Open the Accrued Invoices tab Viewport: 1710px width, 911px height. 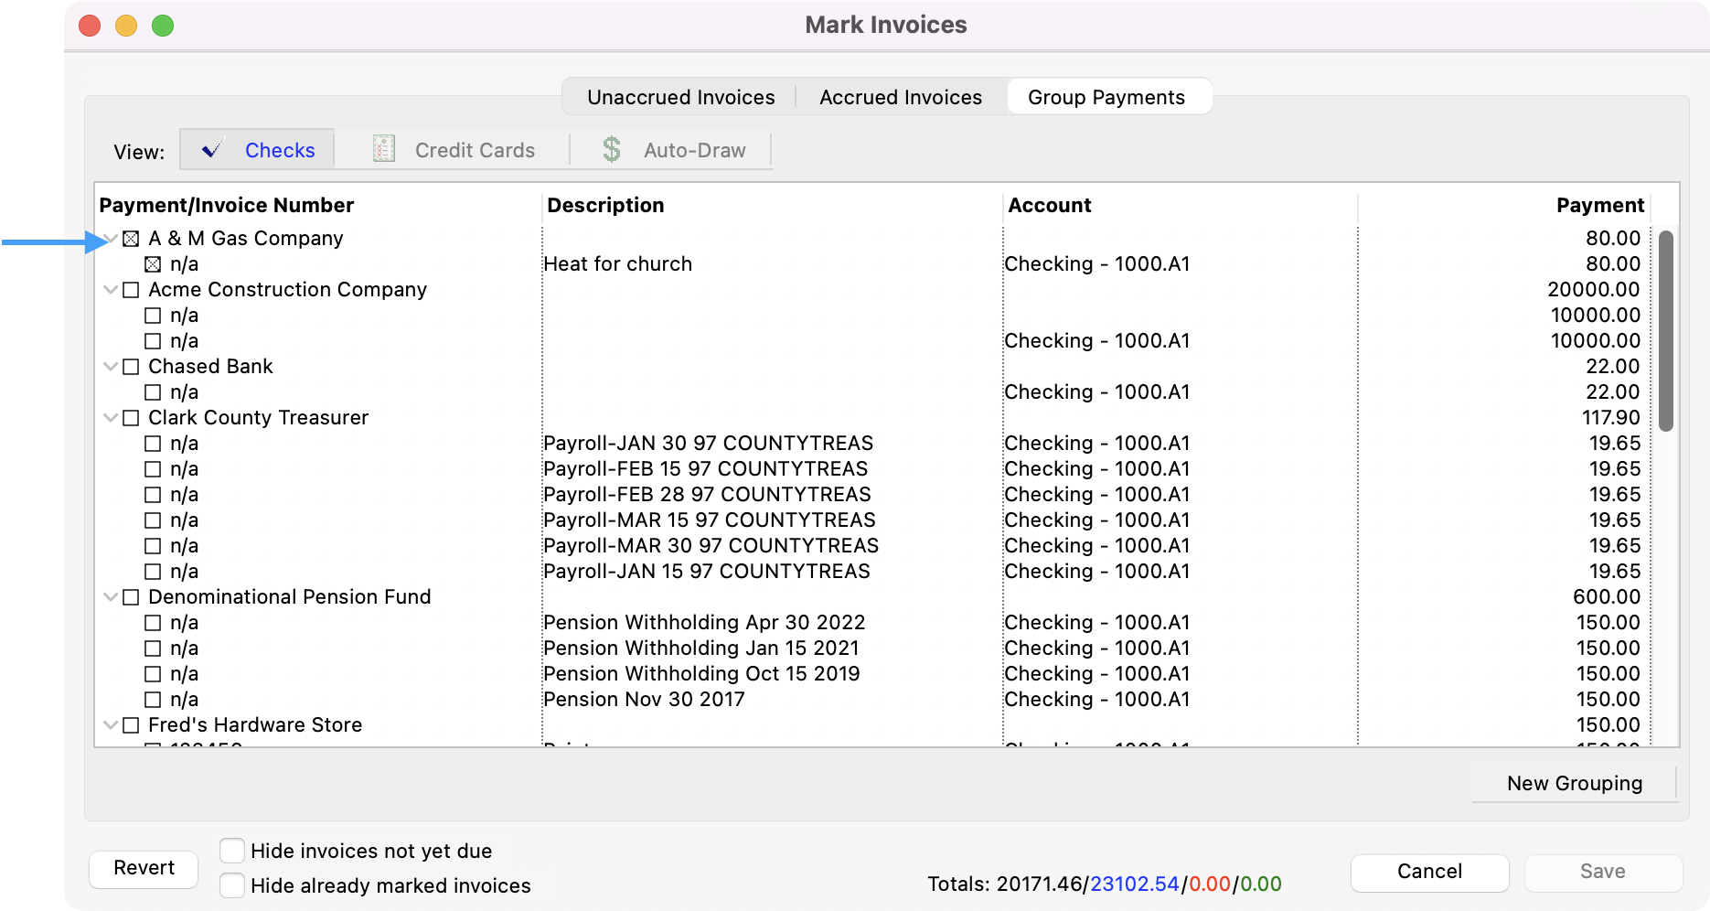click(x=900, y=97)
